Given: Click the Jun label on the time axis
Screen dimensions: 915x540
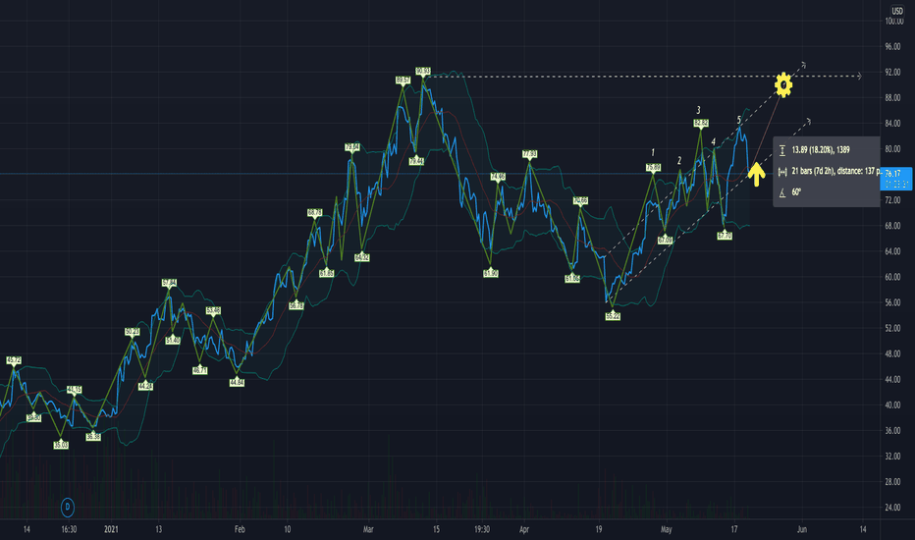Looking at the screenshot, I should tap(802, 529).
